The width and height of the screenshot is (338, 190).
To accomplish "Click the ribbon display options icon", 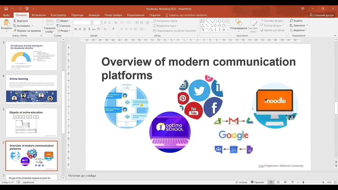I will click(303, 9).
